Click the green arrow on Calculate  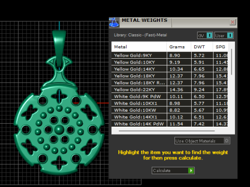pyautogui.click(x=191, y=170)
